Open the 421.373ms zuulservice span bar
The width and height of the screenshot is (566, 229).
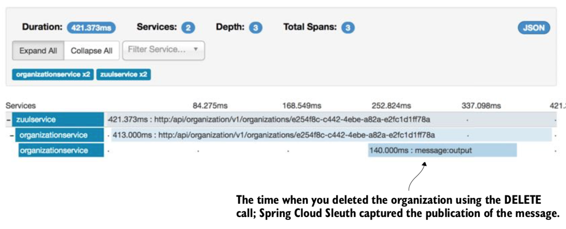[x=332, y=119]
